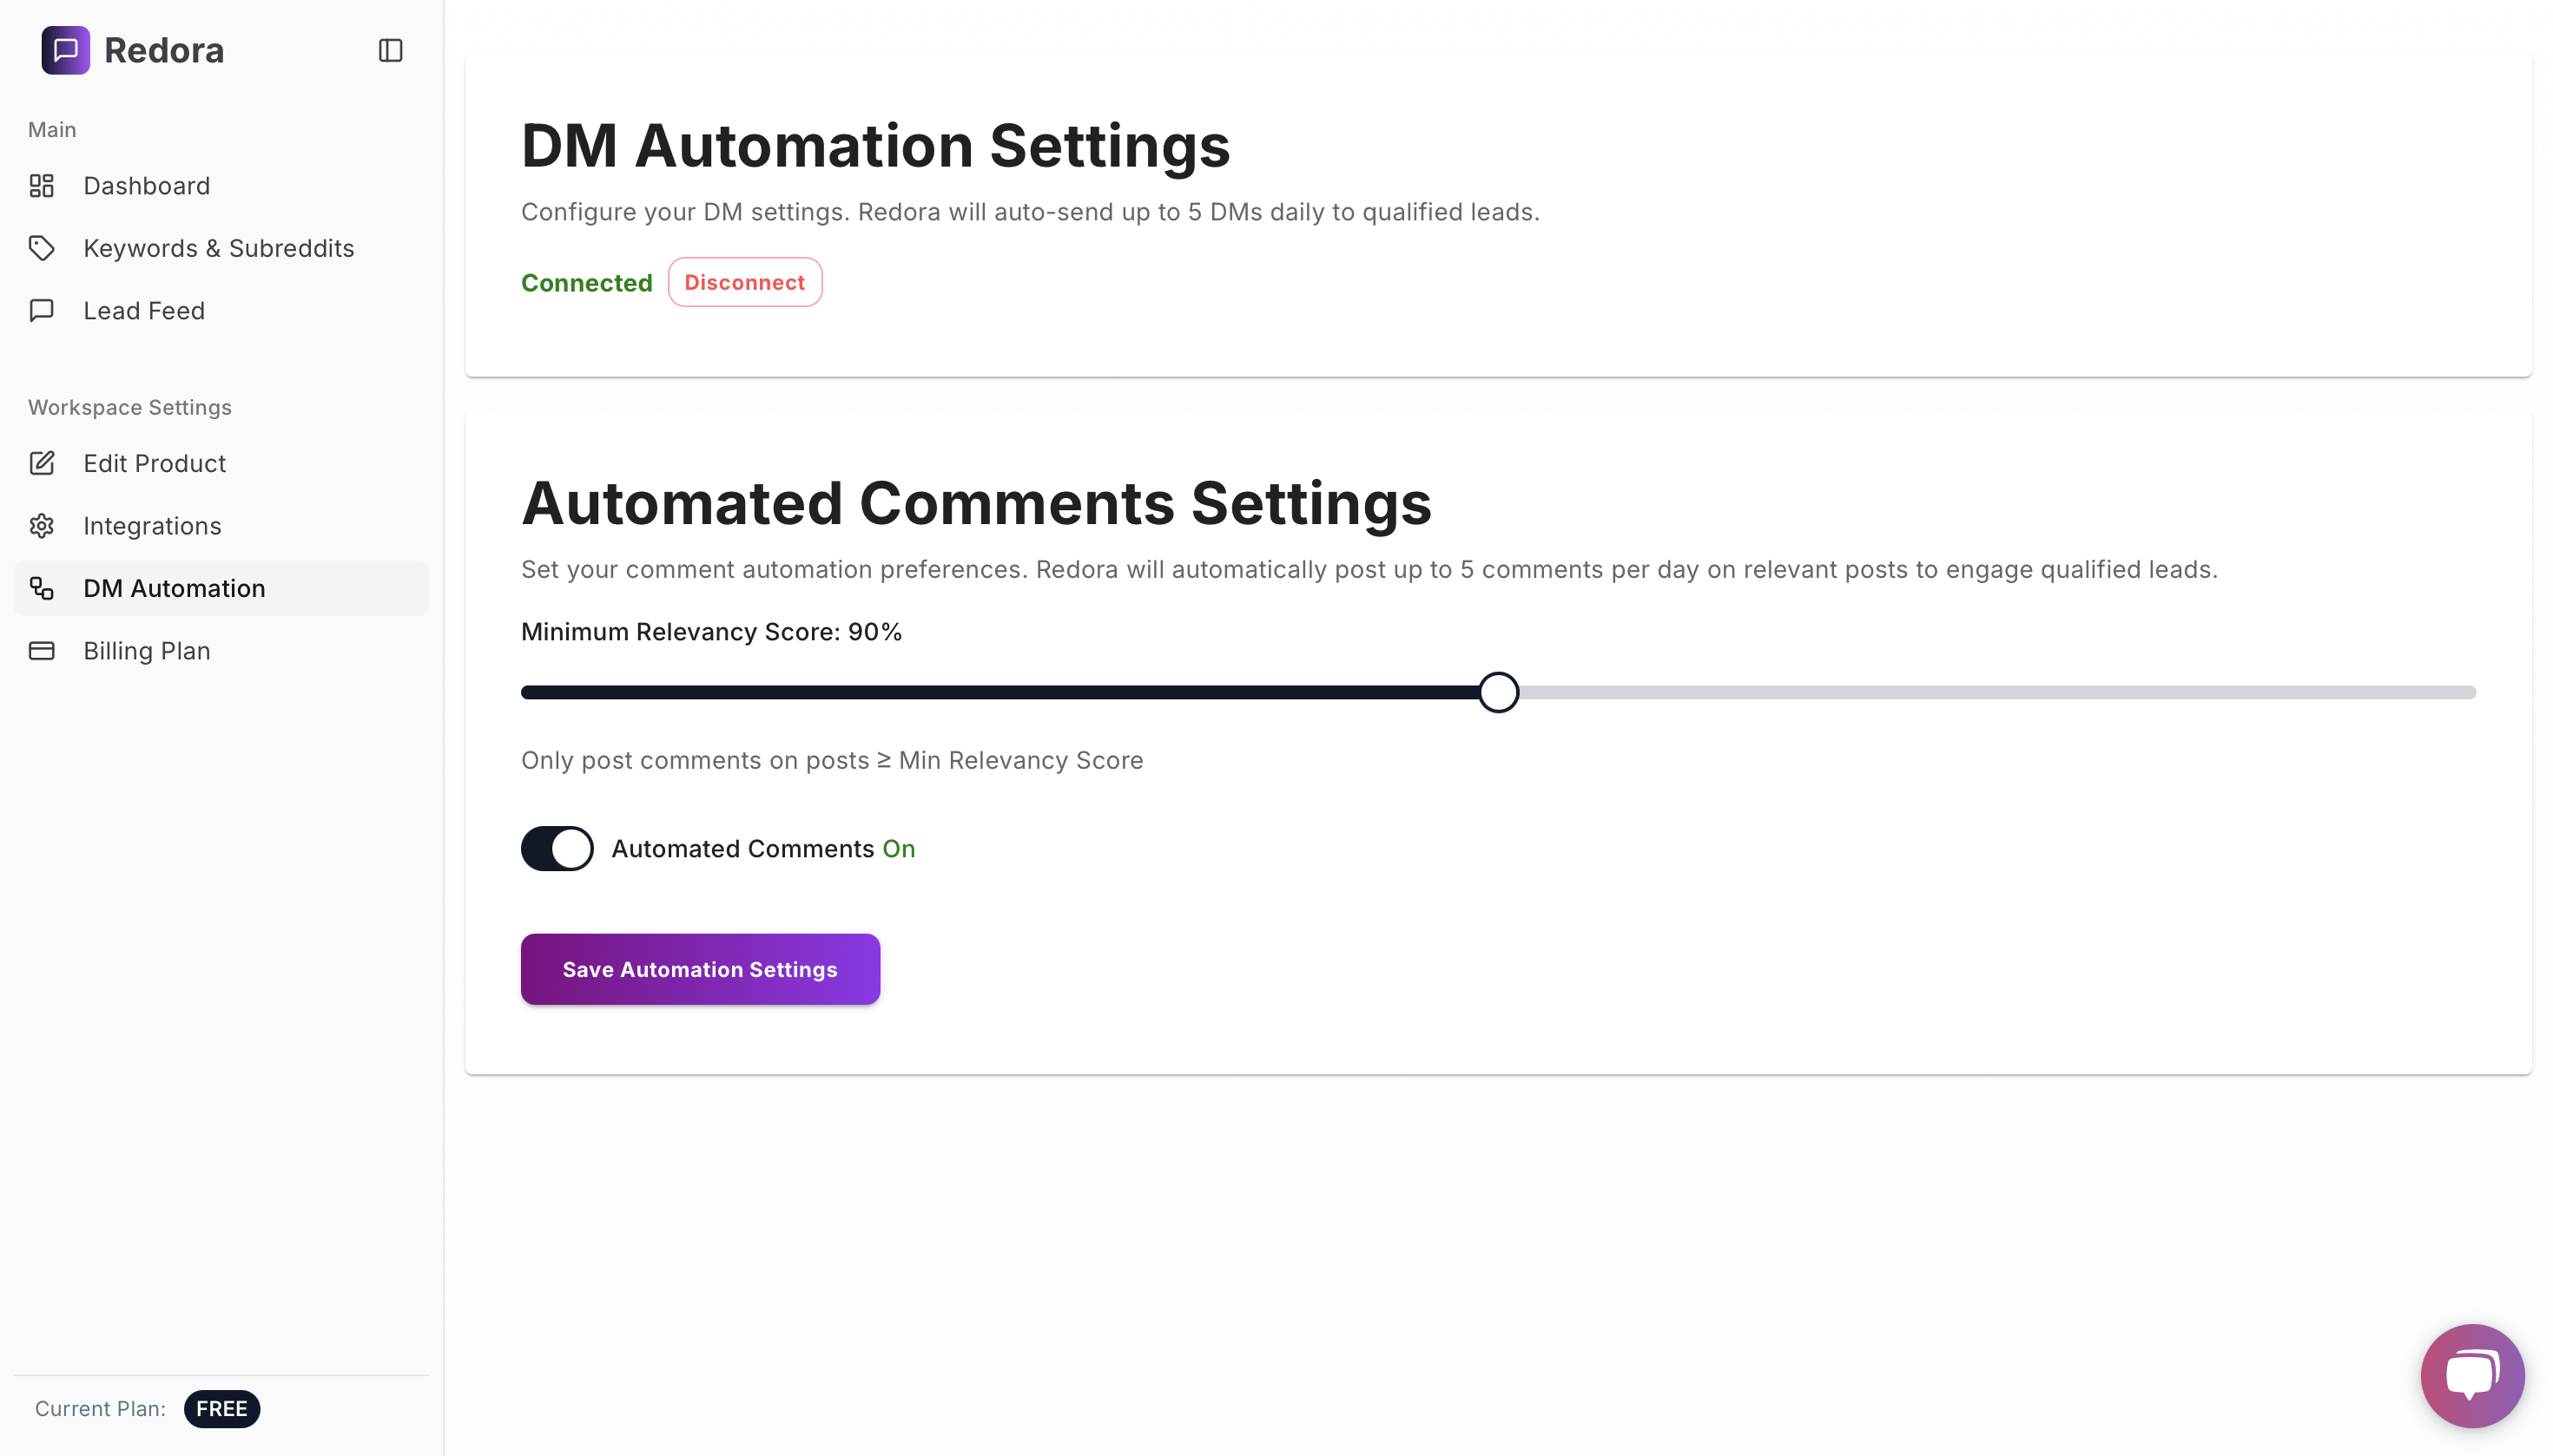Image resolution: width=2553 pixels, height=1456 pixels.
Task: Click the Minimum Relevancy Score slider handle
Action: coord(1498,692)
